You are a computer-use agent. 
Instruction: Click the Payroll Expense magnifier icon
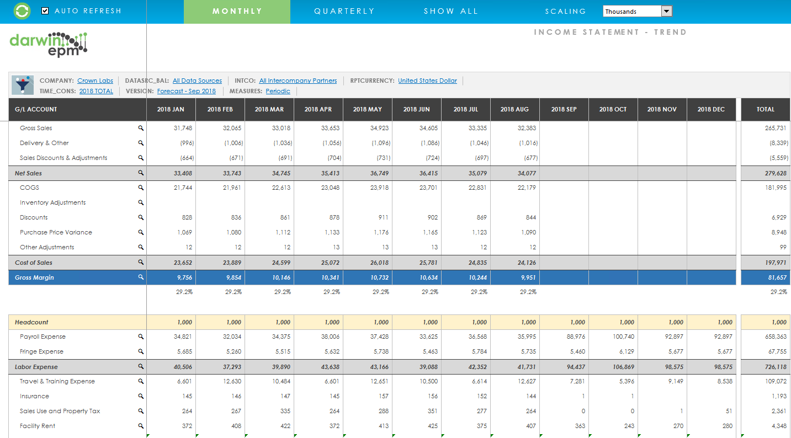(x=141, y=336)
